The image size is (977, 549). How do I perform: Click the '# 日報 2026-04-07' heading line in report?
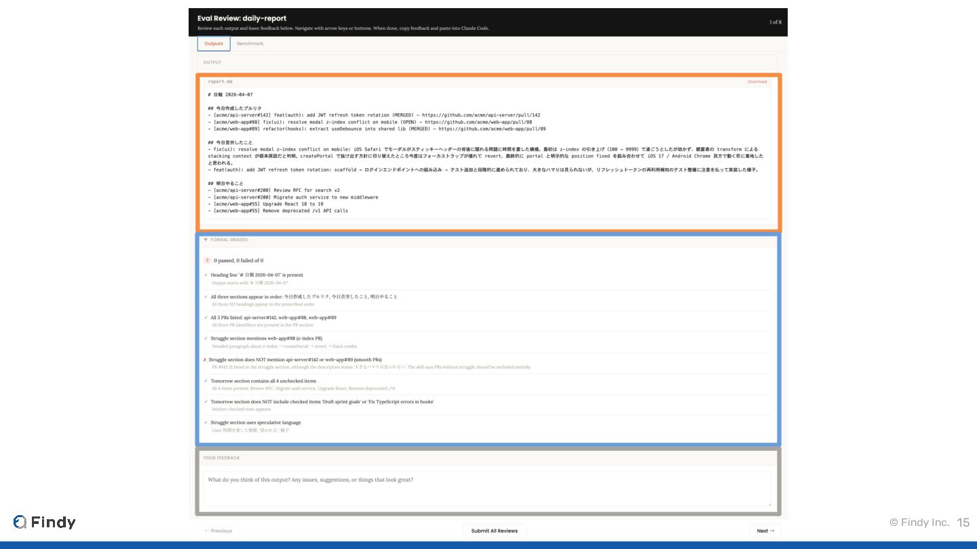point(230,95)
